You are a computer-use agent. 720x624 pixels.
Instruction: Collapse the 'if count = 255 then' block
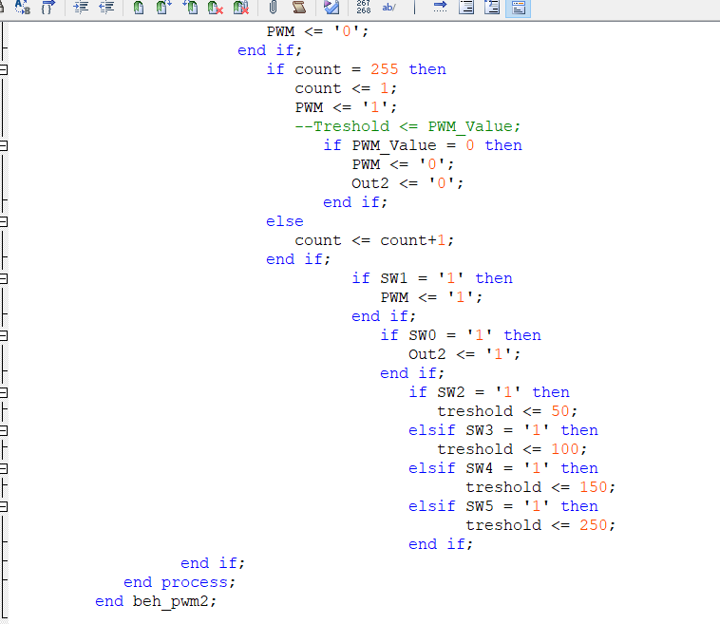point(3,69)
